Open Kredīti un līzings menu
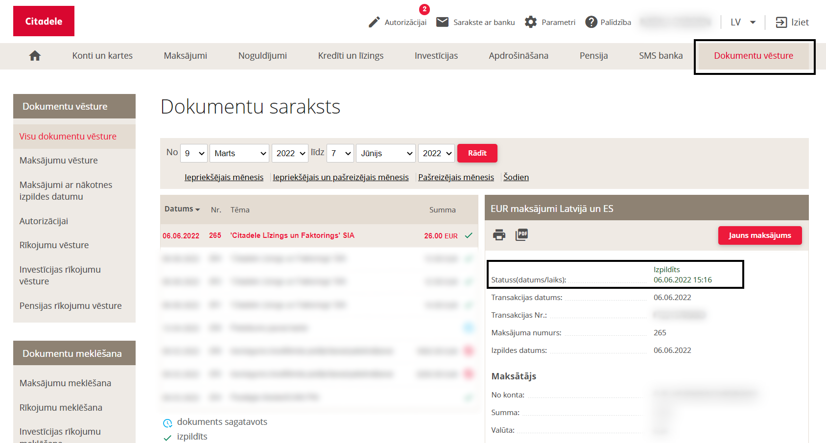Screen dimensions: 826x443 pyautogui.click(x=351, y=56)
